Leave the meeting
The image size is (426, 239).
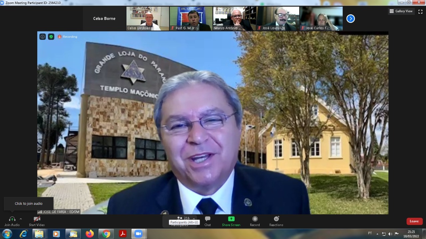(x=414, y=221)
